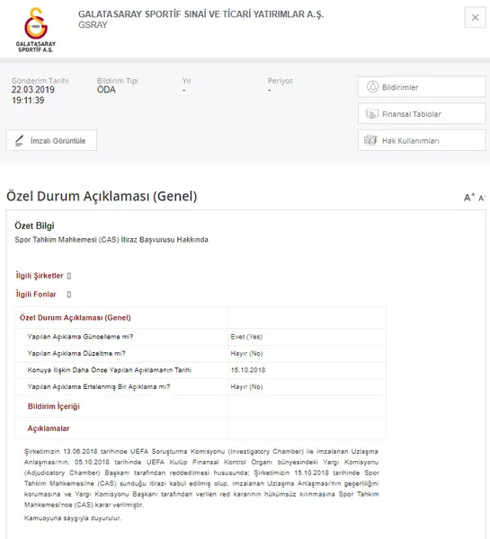
Task: Open Hak Kullanımları
Action: 422,140
